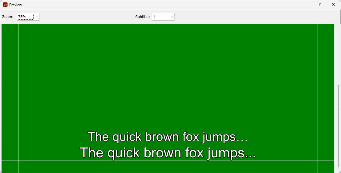The height and width of the screenshot is (173, 341).
Task: Click the right vertical safe-area guide line
Action: click(318, 92)
